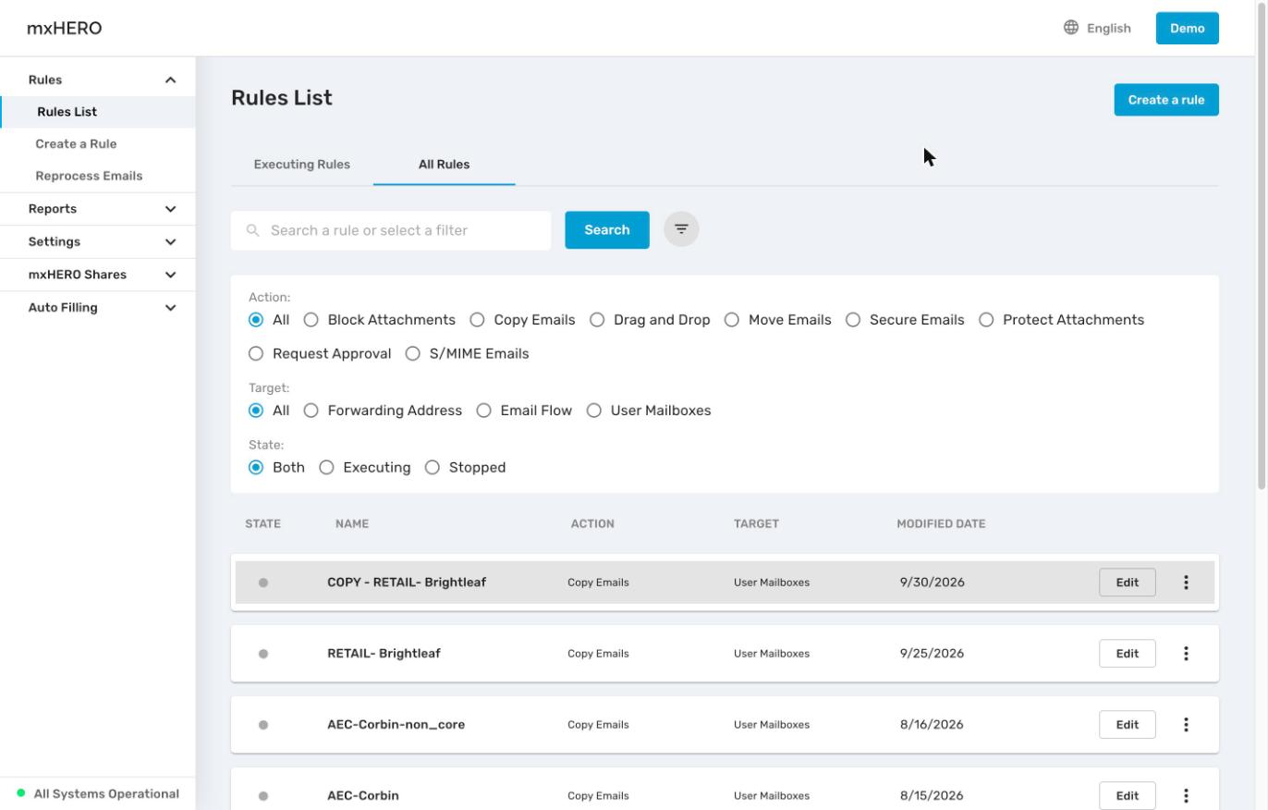This screenshot has height=810, width=1268.
Task: Select Protect Attachments action radio
Action: pos(986,320)
